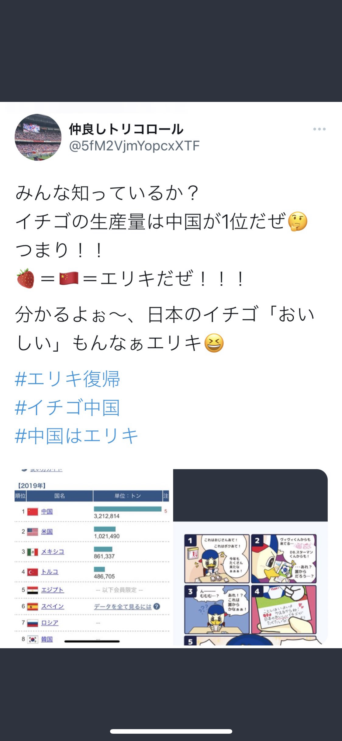Tap the home indicator bar at bottom
Image resolution: width=342 pixels, height=741 pixels.
click(x=171, y=731)
